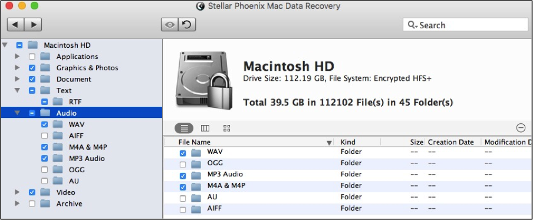Toggle the Macintosh HD root checkbox
Image resolution: width=533 pixels, height=220 pixels.
(x=19, y=45)
